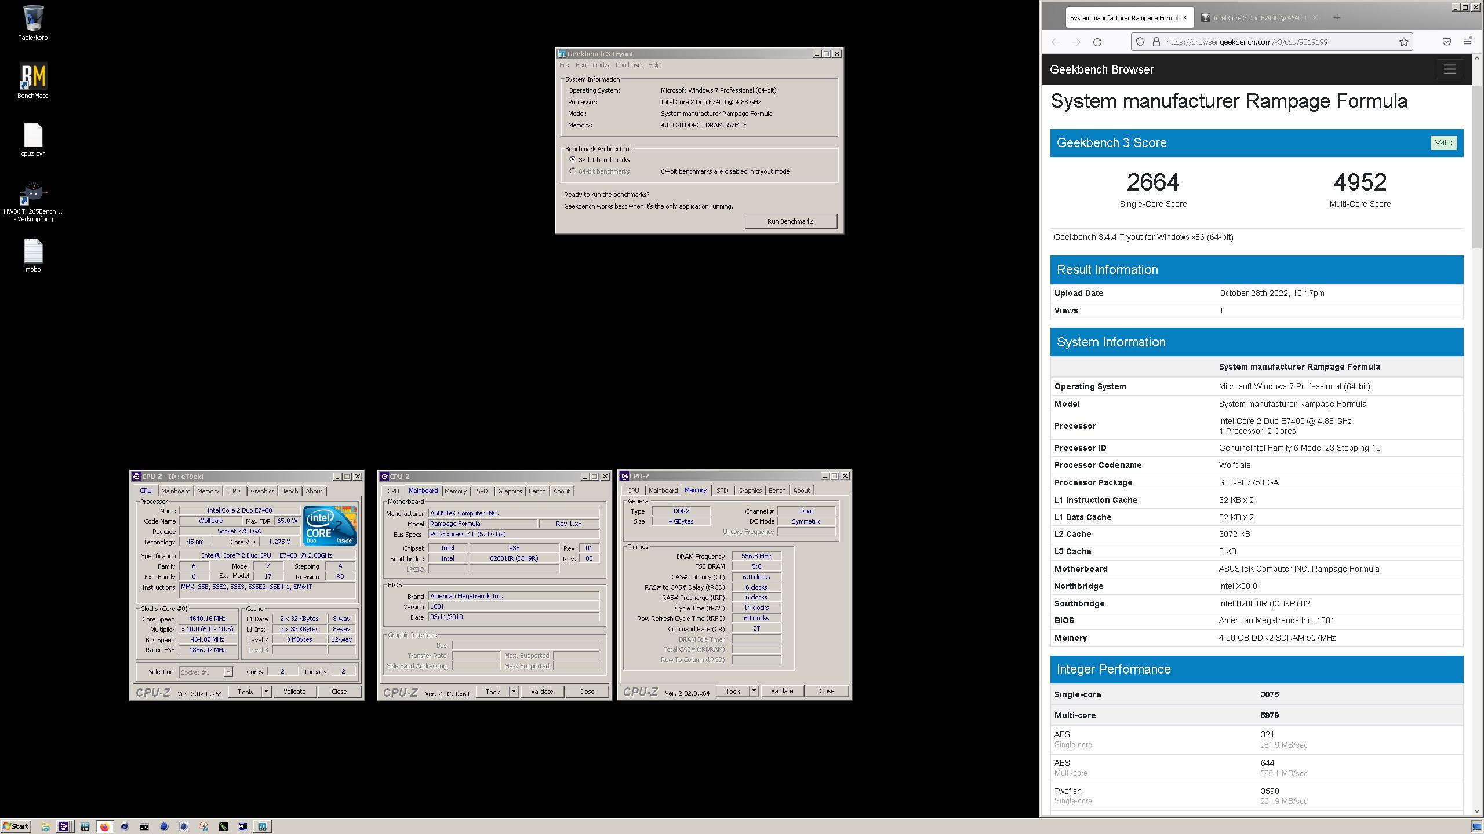
Task: Click the Rampage Formula model field
Action: coord(482,524)
